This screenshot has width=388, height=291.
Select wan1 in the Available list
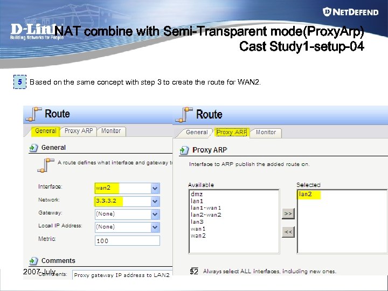[198, 228]
